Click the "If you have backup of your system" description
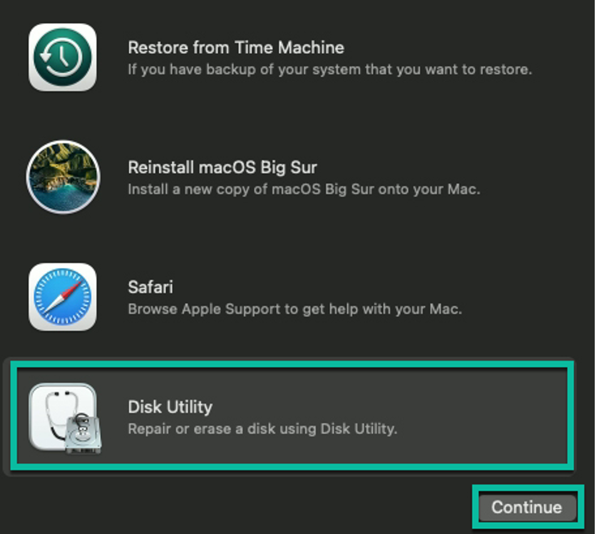This screenshot has height=534, width=596. (x=330, y=69)
